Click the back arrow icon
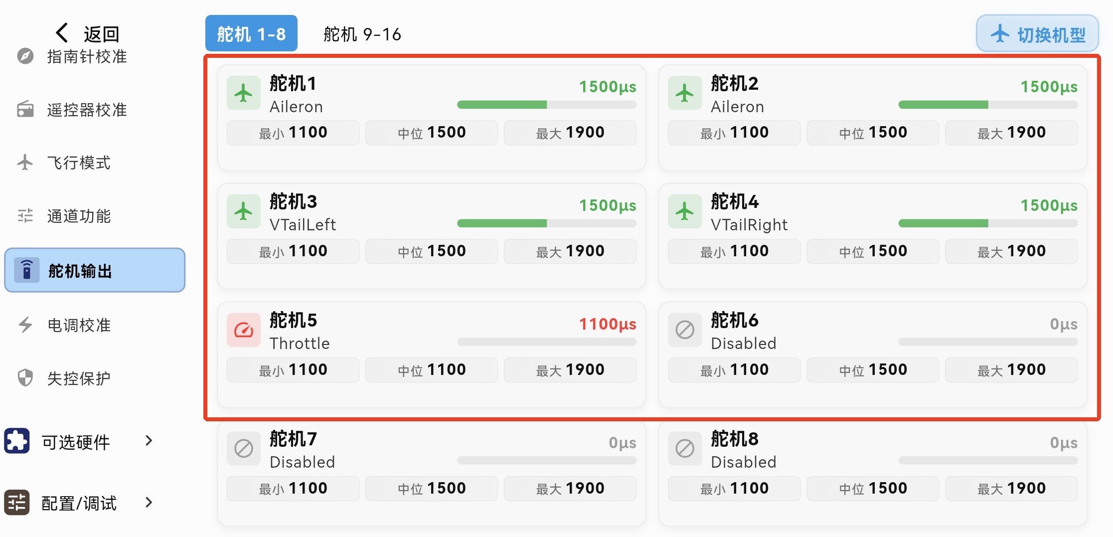 62,33
